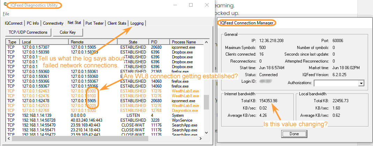The height and width of the screenshot is (146, 373).
Task: Open the File menu
Action: pos(6,14)
